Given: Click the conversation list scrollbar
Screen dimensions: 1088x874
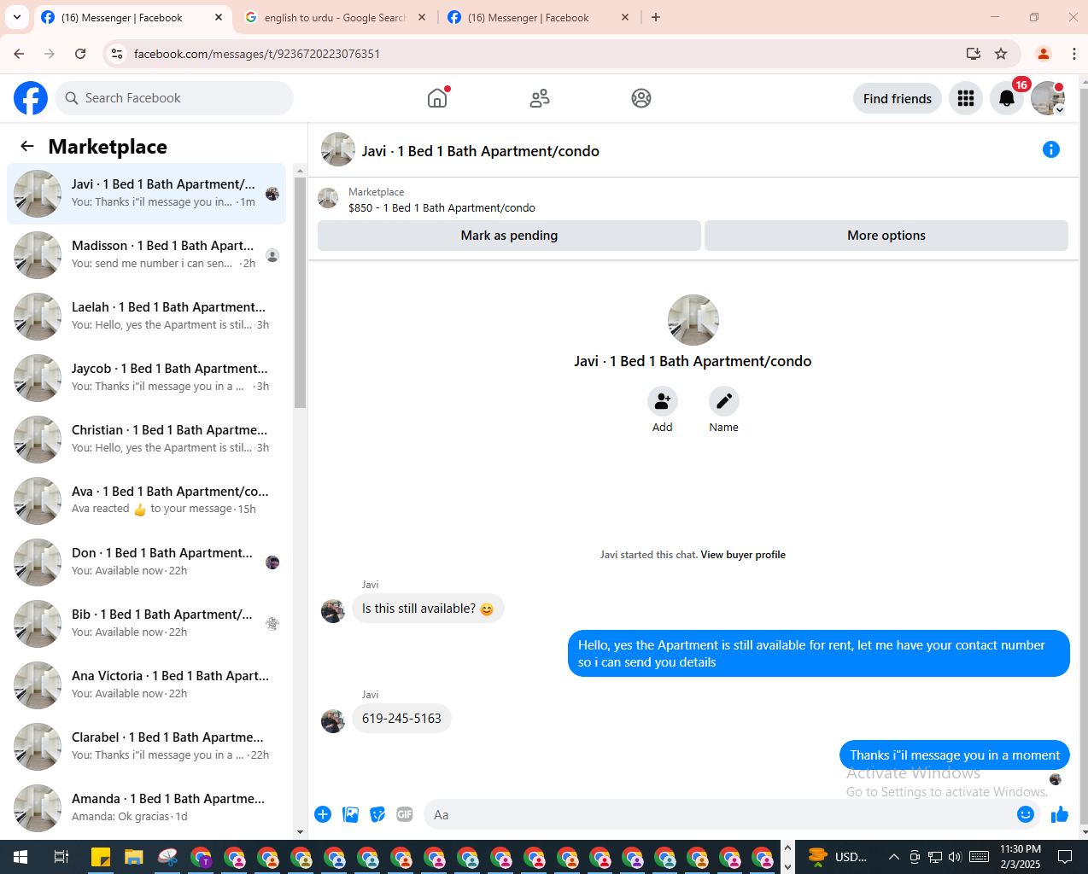Looking at the screenshot, I should coord(300,292).
